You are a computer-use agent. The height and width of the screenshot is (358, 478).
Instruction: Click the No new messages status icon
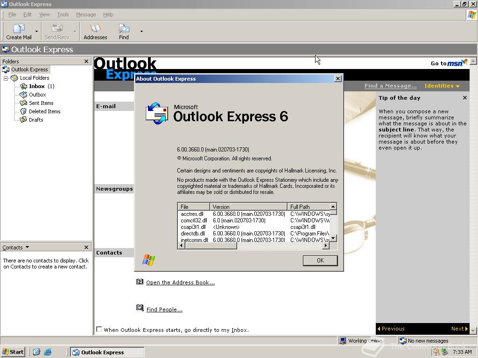tap(403, 341)
